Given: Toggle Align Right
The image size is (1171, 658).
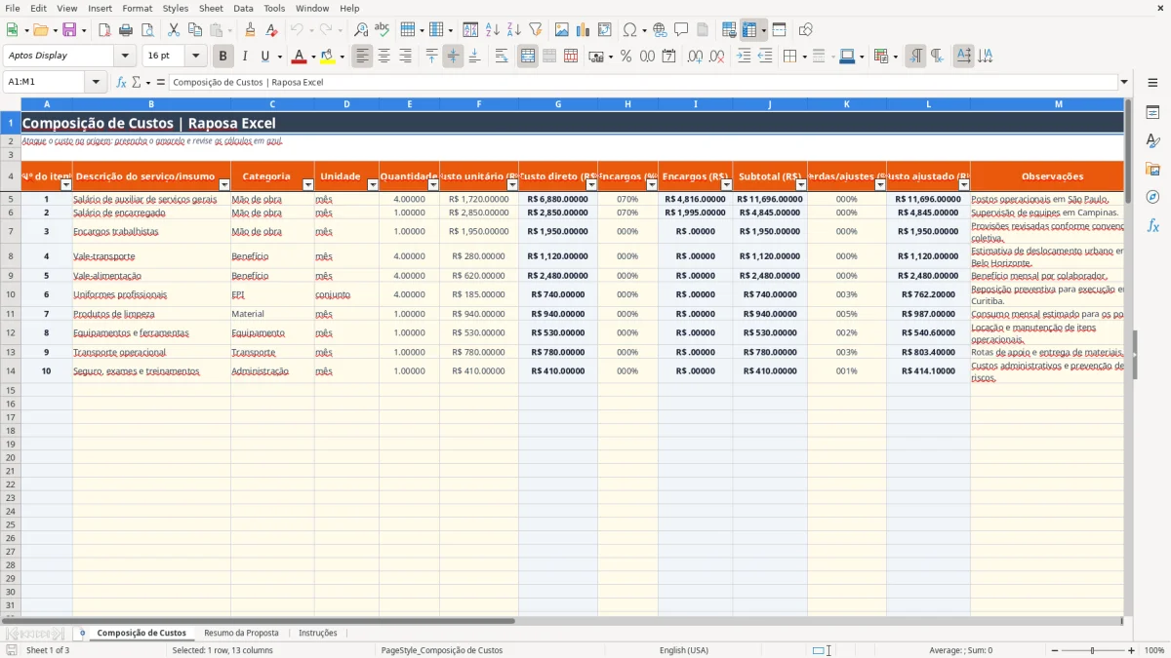Looking at the screenshot, I should point(406,57).
